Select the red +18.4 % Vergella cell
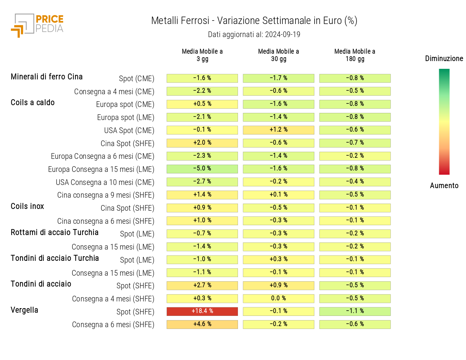 point(202,311)
